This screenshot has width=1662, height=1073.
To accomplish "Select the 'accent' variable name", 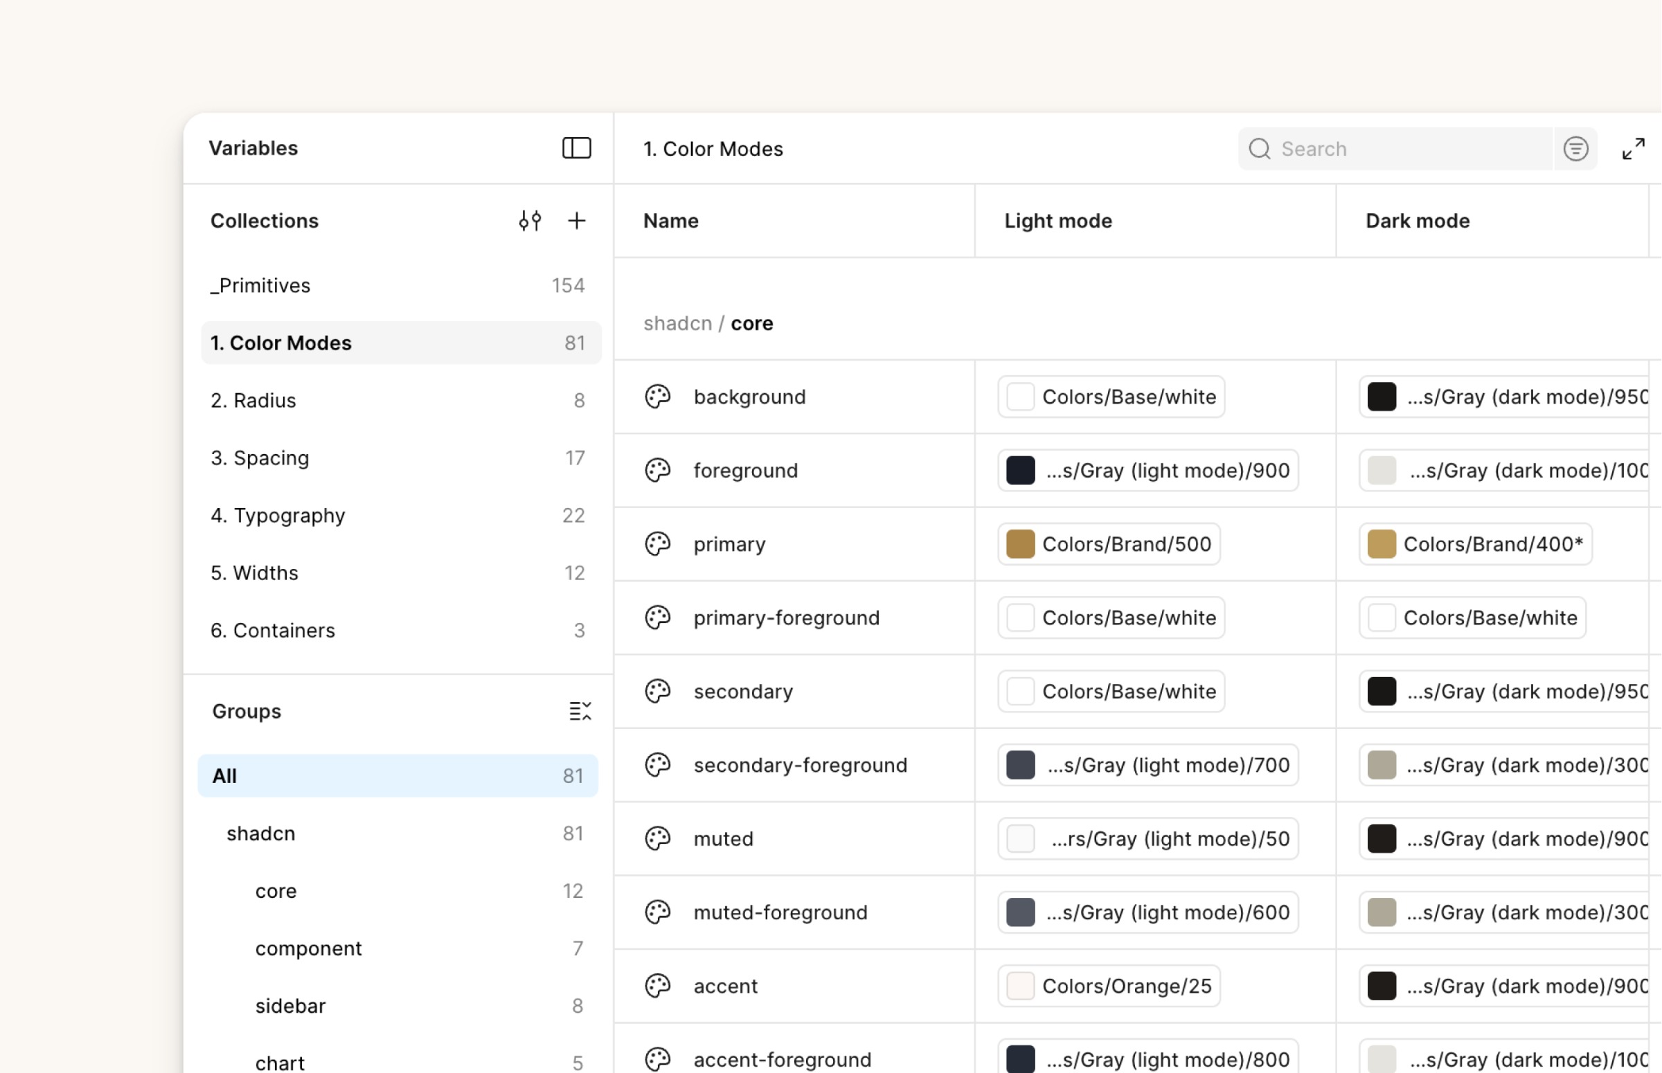I will pos(726,986).
